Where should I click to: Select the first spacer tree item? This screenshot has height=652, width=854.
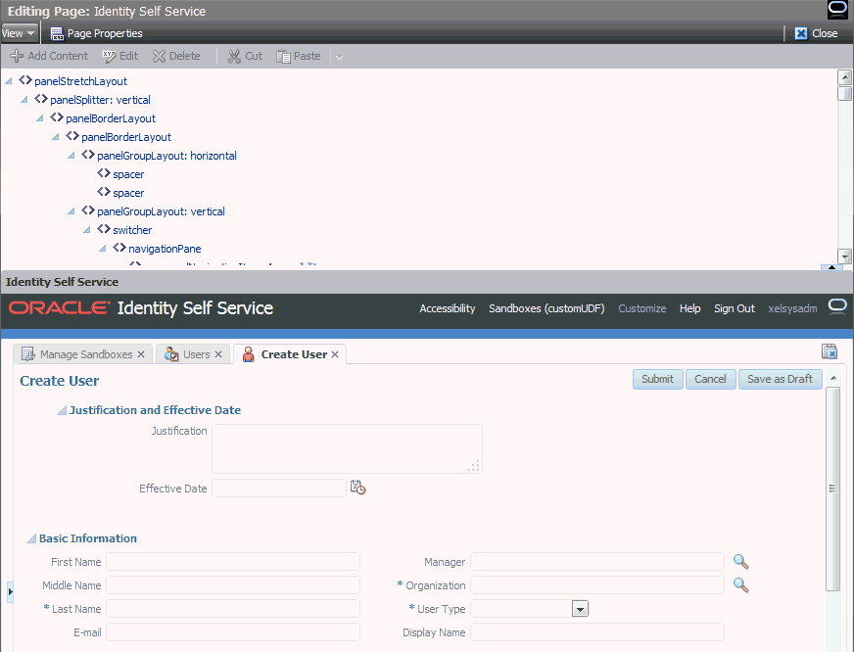coord(128,174)
